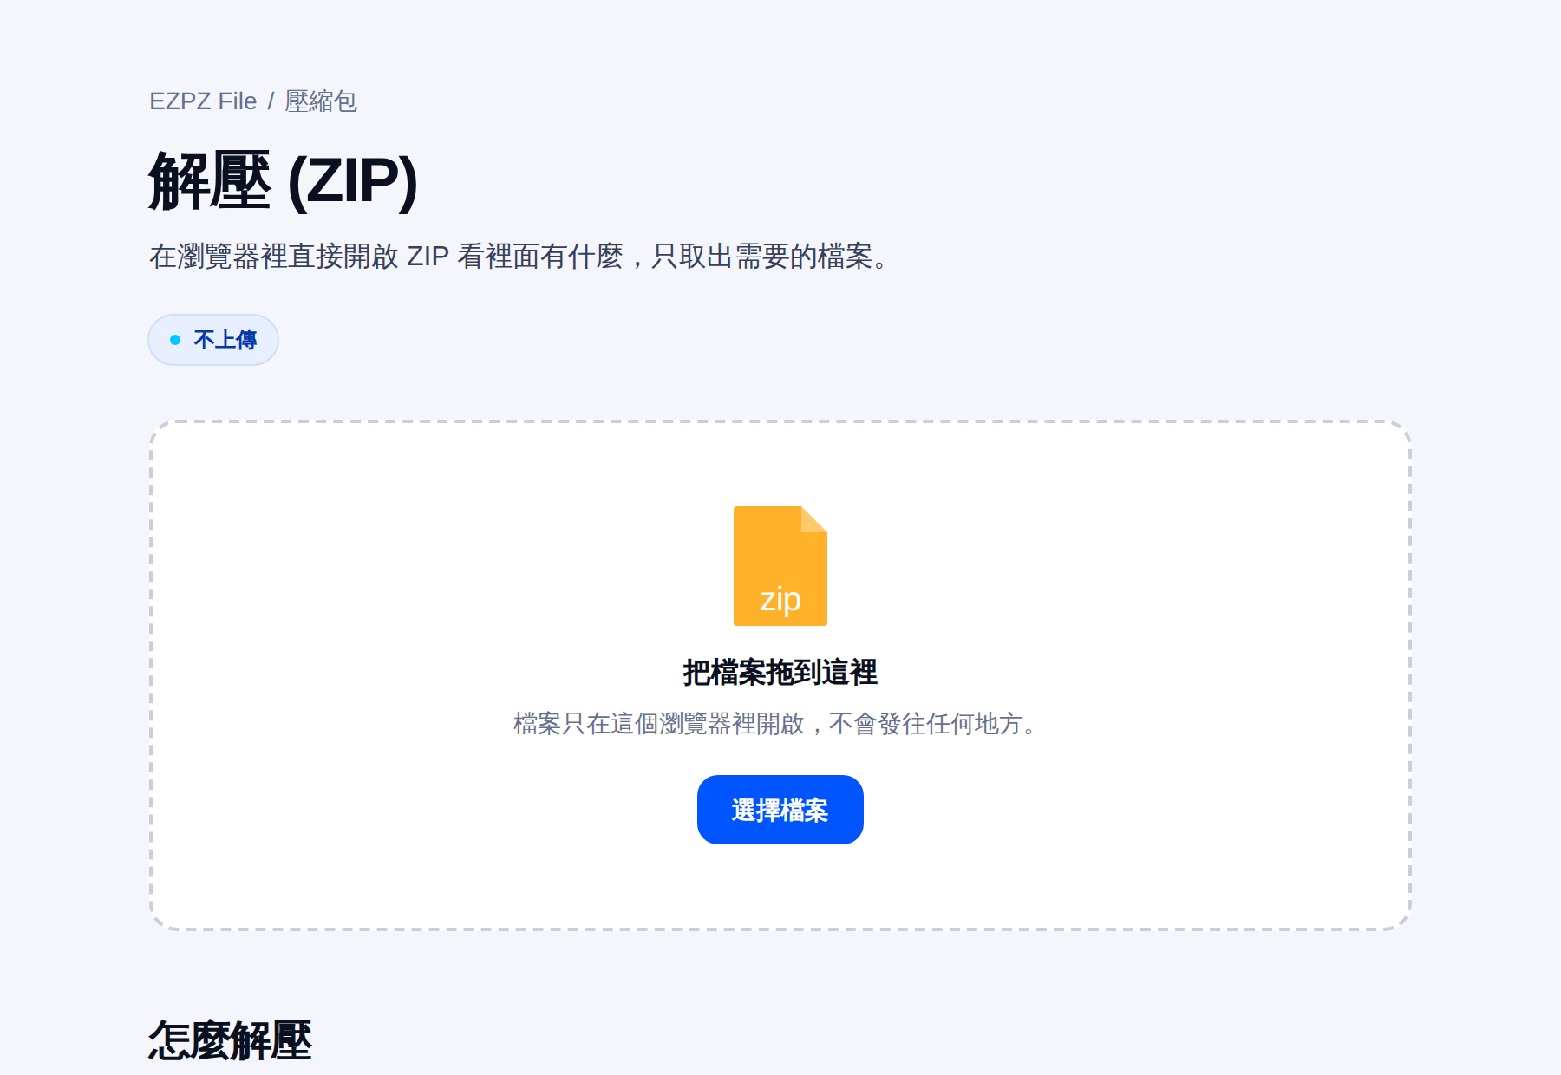Click the 把檔案拖到這裡 drop zone heading
Image resolution: width=1561 pixels, height=1075 pixels.
click(780, 672)
